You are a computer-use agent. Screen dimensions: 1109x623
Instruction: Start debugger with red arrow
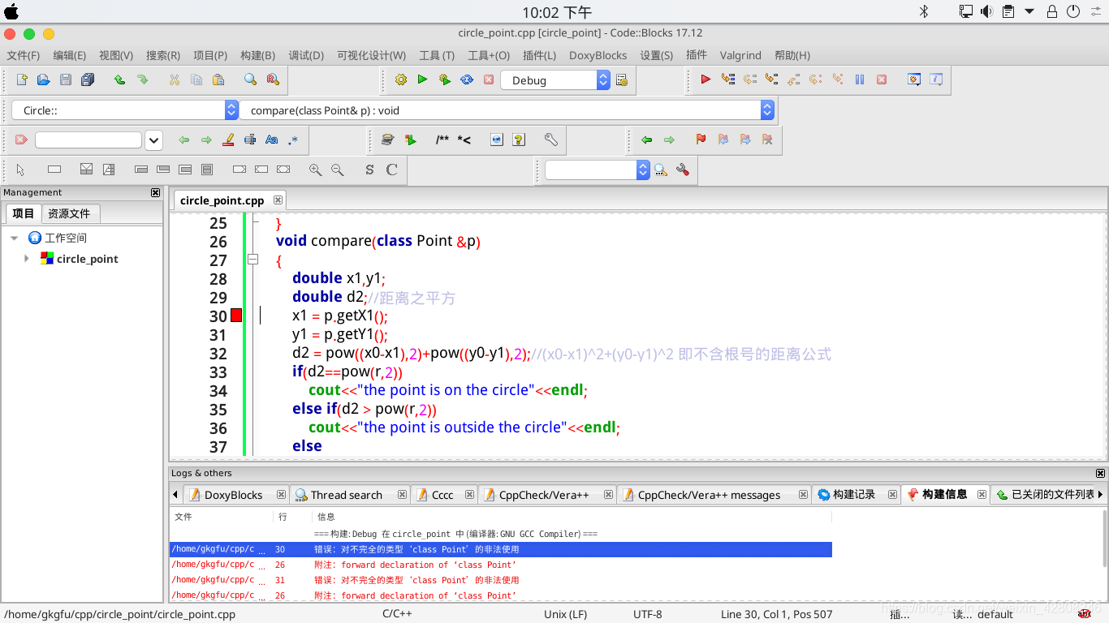(x=706, y=79)
